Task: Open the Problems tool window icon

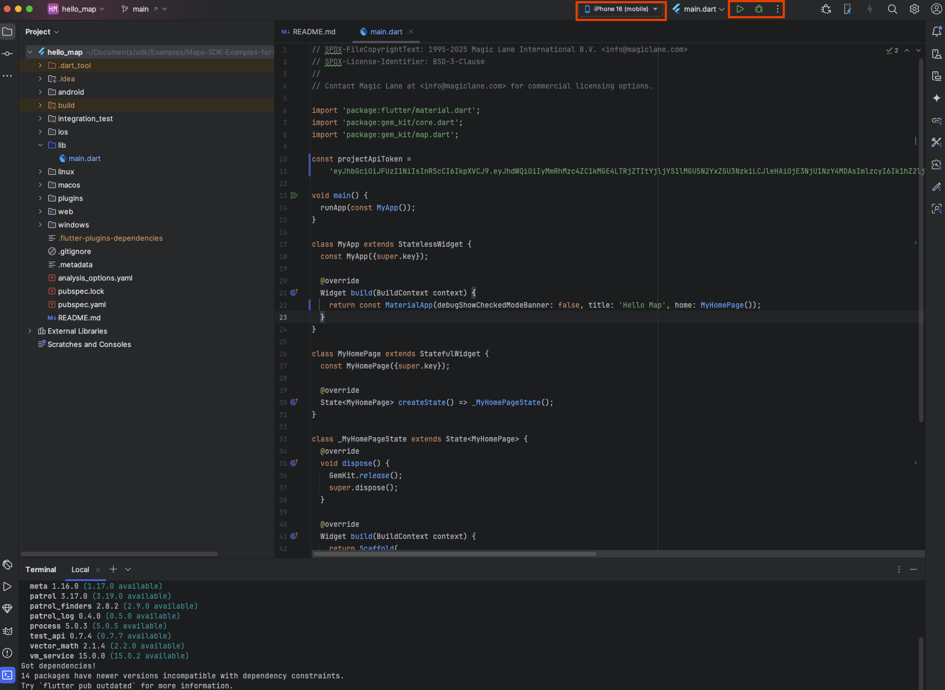Action: 7,653
